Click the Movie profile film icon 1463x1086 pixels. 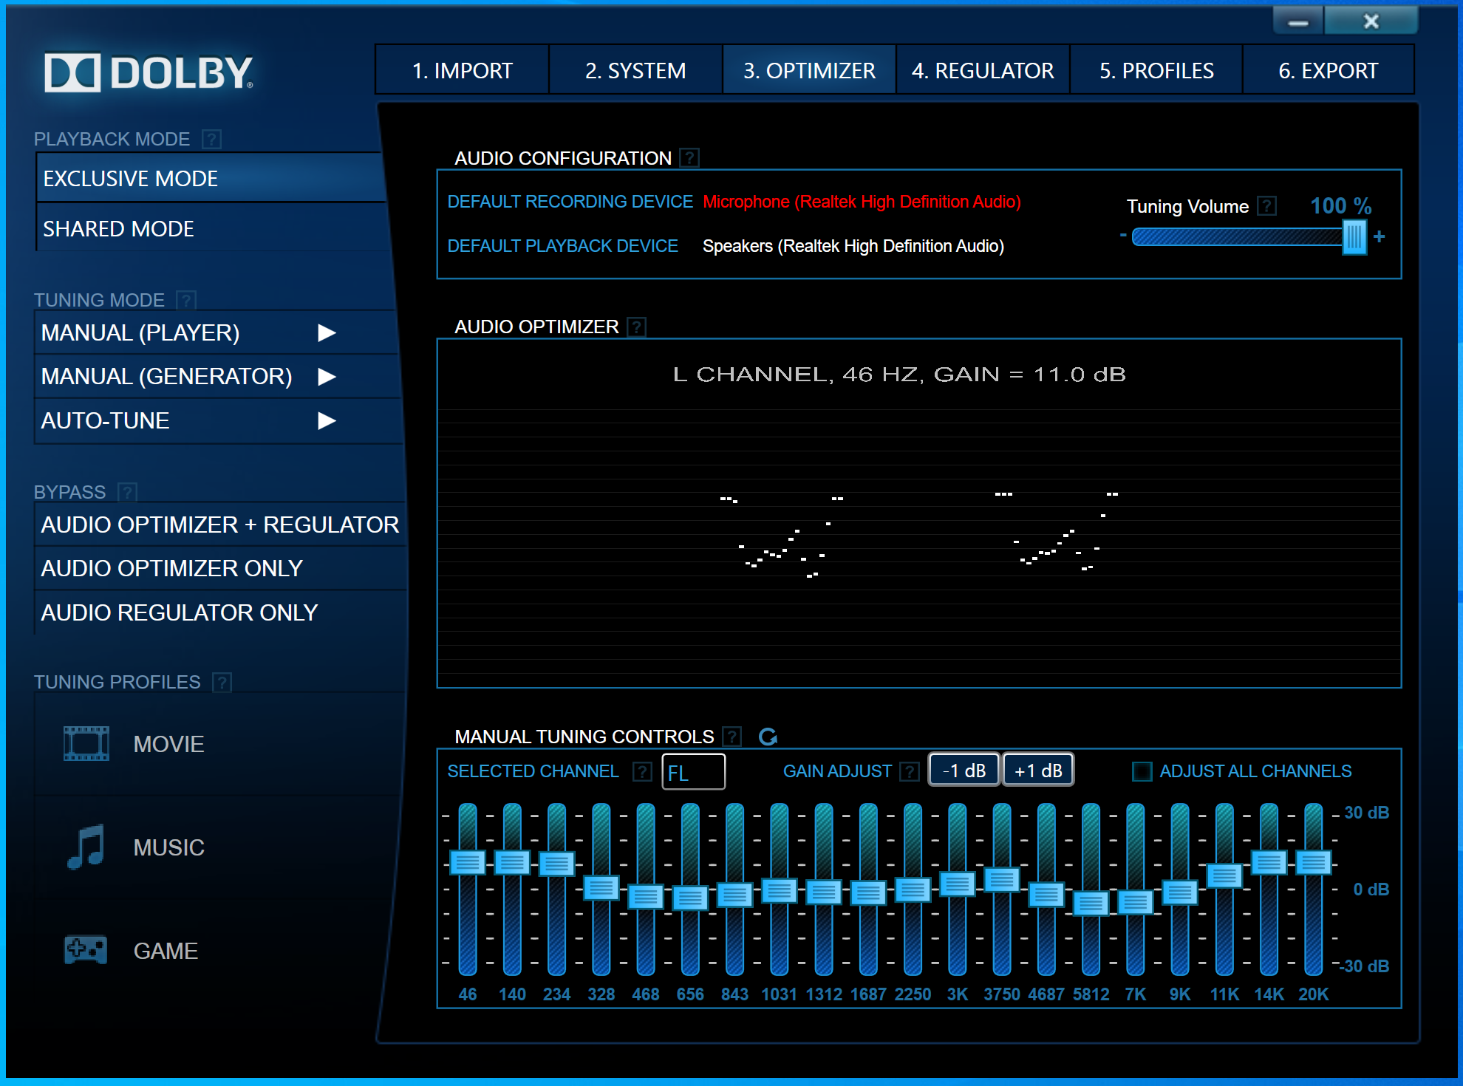pos(86,743)
